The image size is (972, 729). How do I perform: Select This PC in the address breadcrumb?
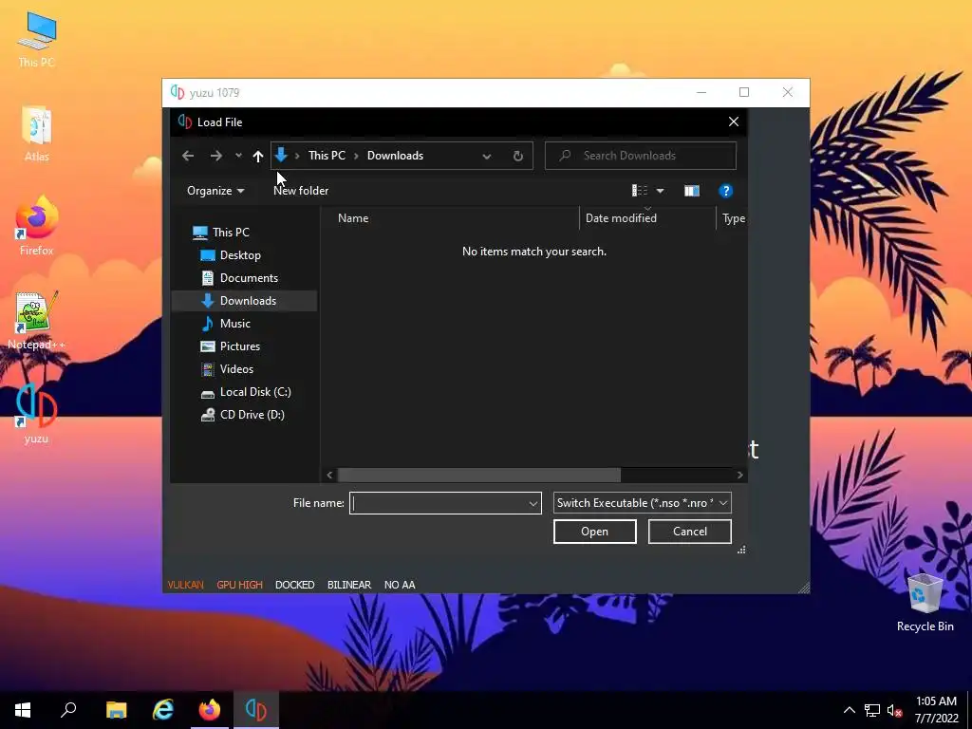point(327,156)
